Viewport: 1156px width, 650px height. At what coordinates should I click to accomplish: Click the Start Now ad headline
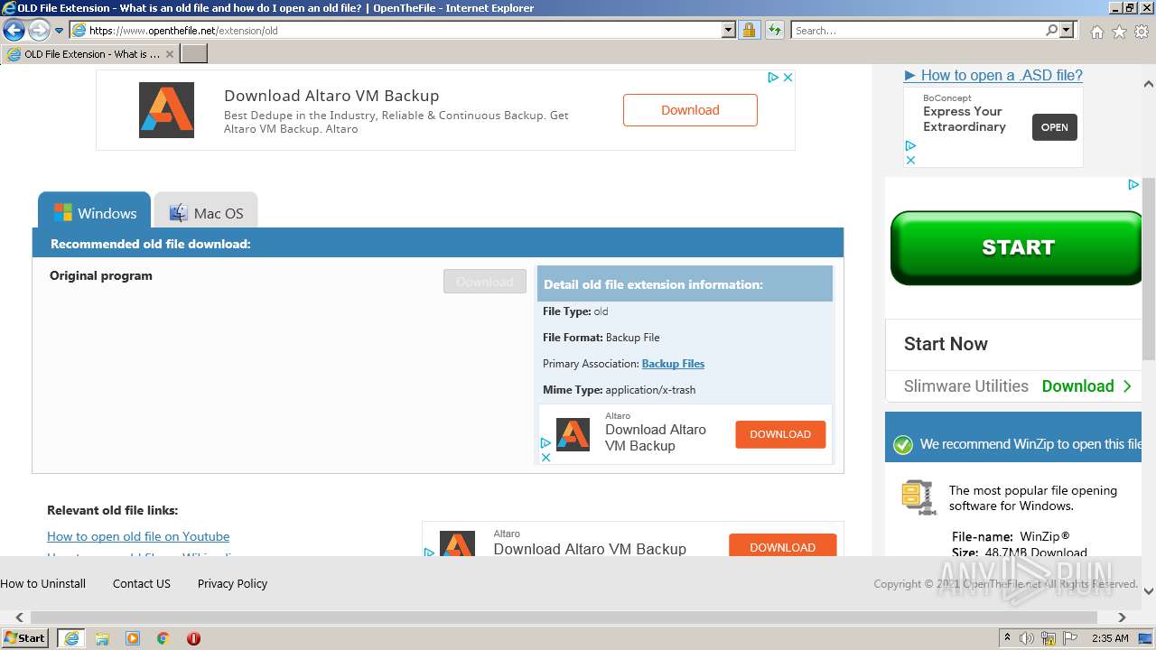point(946,344)
